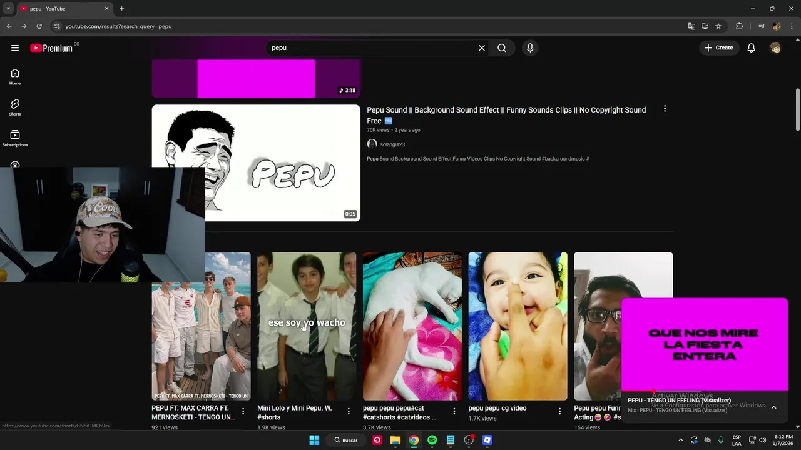Open the 'ese soy yo wacho' short thumbnail
This screenshot has height=450, width=801.
(307, 326)
